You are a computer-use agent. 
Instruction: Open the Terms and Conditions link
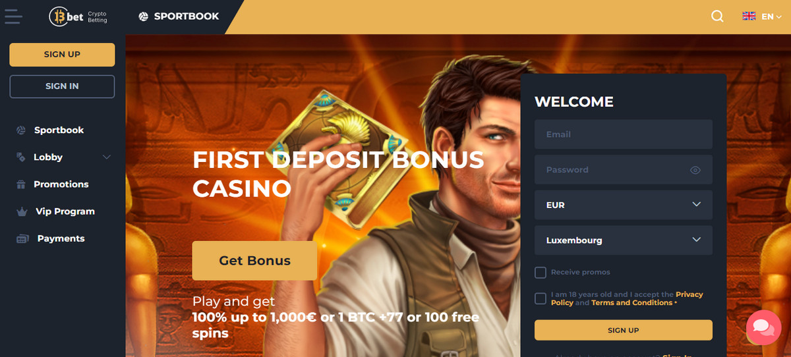pyautogui.click(x=631, y=303)
